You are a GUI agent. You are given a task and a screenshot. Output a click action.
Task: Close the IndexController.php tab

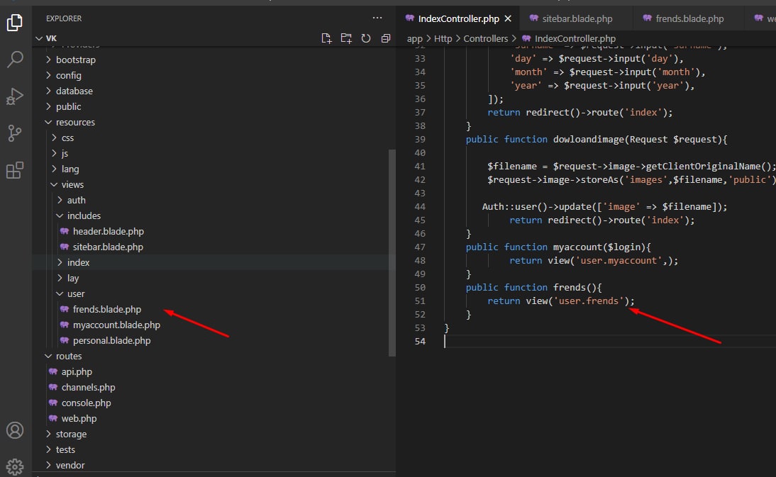pyautogui.click(x=508, y=18)
